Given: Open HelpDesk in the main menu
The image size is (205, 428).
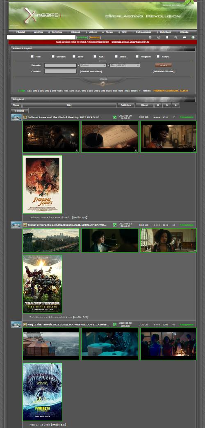Looking at the screenshot, I should [x=165, y=32].
